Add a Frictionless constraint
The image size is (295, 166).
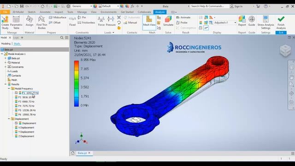coord(86,23)
